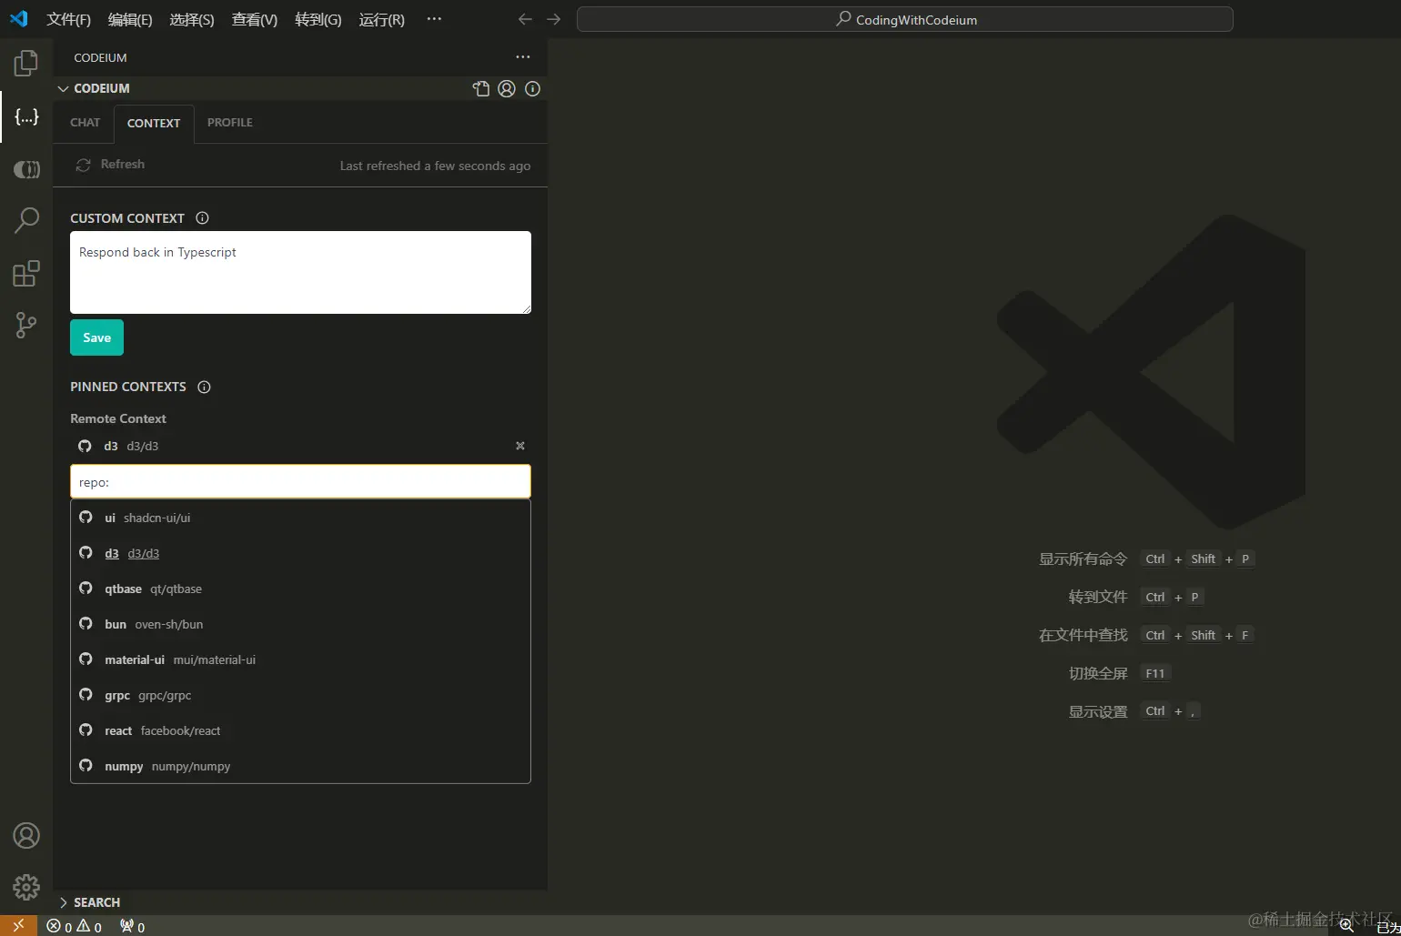Click the Refresh button
Viewport: 1401px width, 936px height.
[110, 165]
